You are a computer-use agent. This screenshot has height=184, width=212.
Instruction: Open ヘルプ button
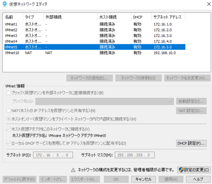(198, 179)
